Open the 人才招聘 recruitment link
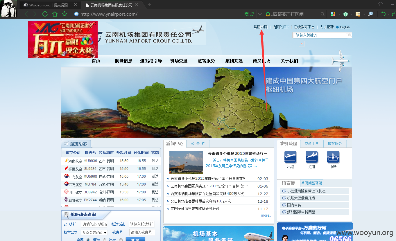The width and height of the screenshot is (396, 241). 327,27
